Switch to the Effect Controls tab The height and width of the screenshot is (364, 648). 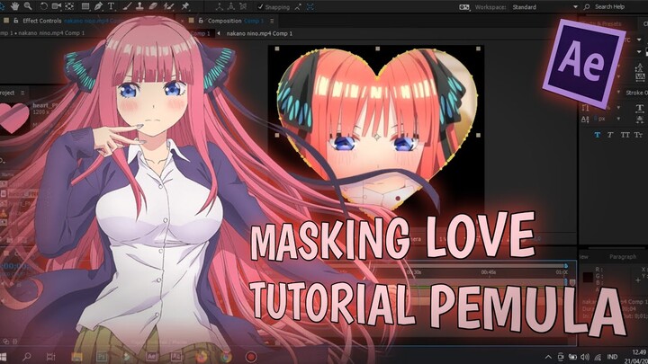pyautogui.click(x=41, y=21)
